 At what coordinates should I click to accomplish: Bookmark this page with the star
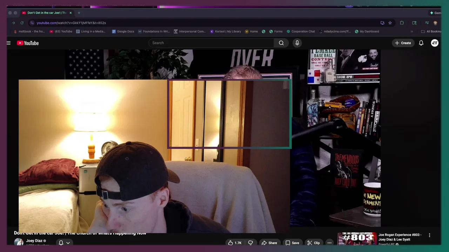click(x=390, y=23)
